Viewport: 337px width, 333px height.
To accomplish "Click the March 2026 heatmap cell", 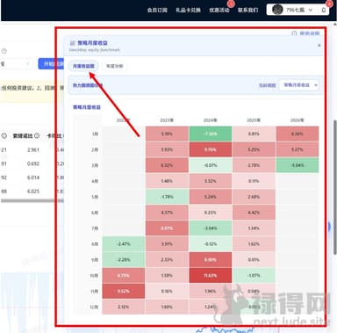I will coord(298,165).
